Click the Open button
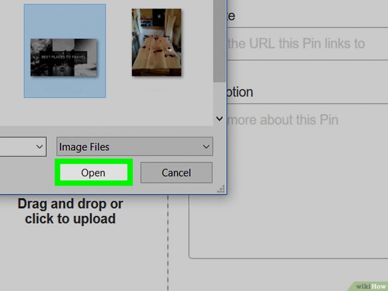This screenshot has width=388, height=291. [x=93, y=173]
